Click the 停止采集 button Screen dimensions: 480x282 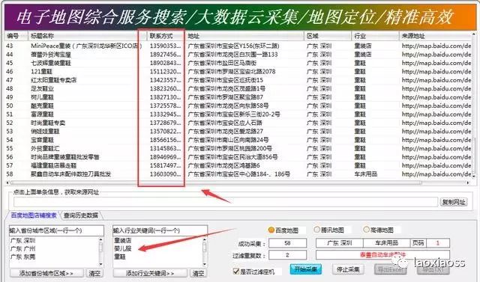(x=348, y=269)
